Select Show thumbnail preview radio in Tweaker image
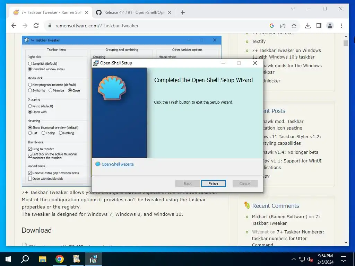 (x=30, y=127)
